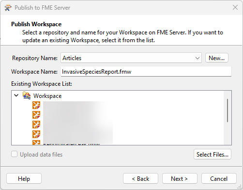
Task: Click the workspace list vertical scrollbar
Action: point(228,111)
